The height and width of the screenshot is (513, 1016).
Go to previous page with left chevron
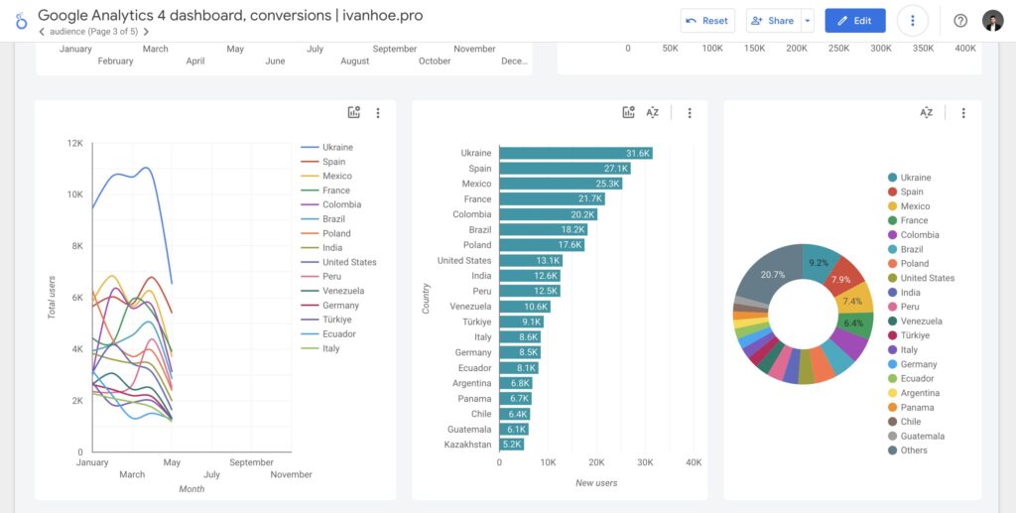point(42,32)
